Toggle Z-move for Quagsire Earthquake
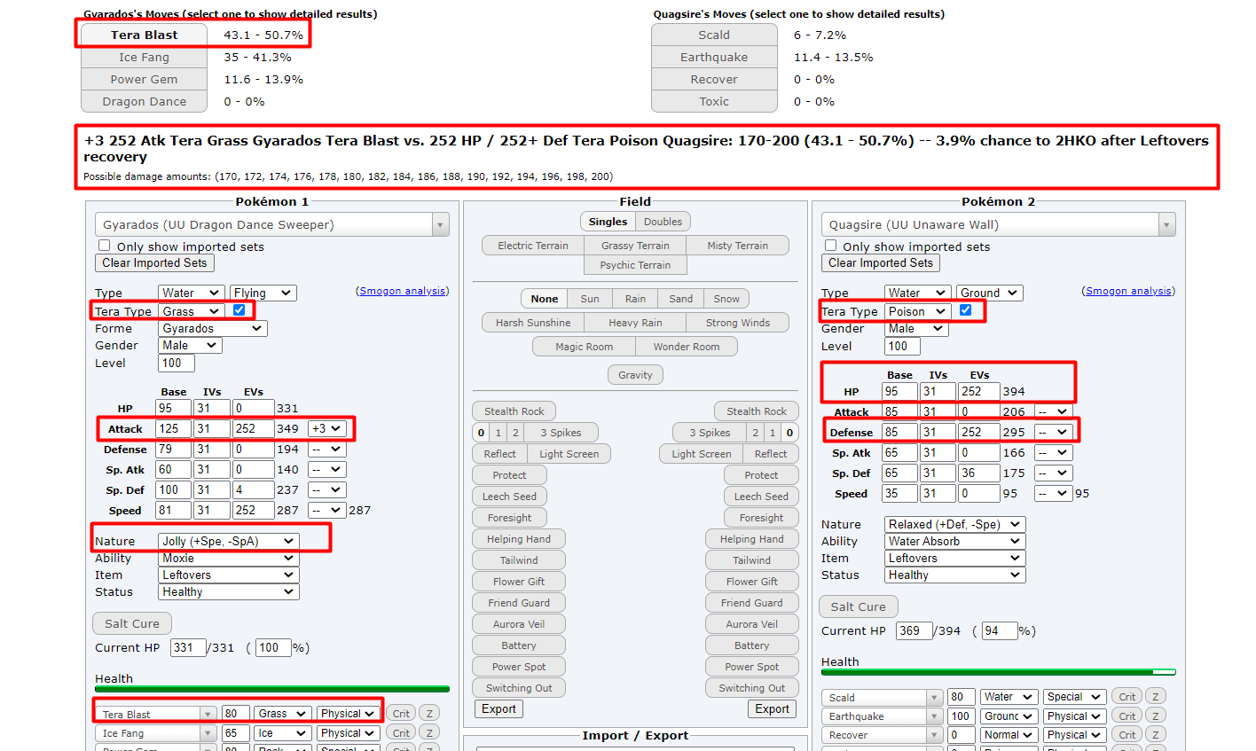Screen dimensions: 1256x751 click(1156, 716)
